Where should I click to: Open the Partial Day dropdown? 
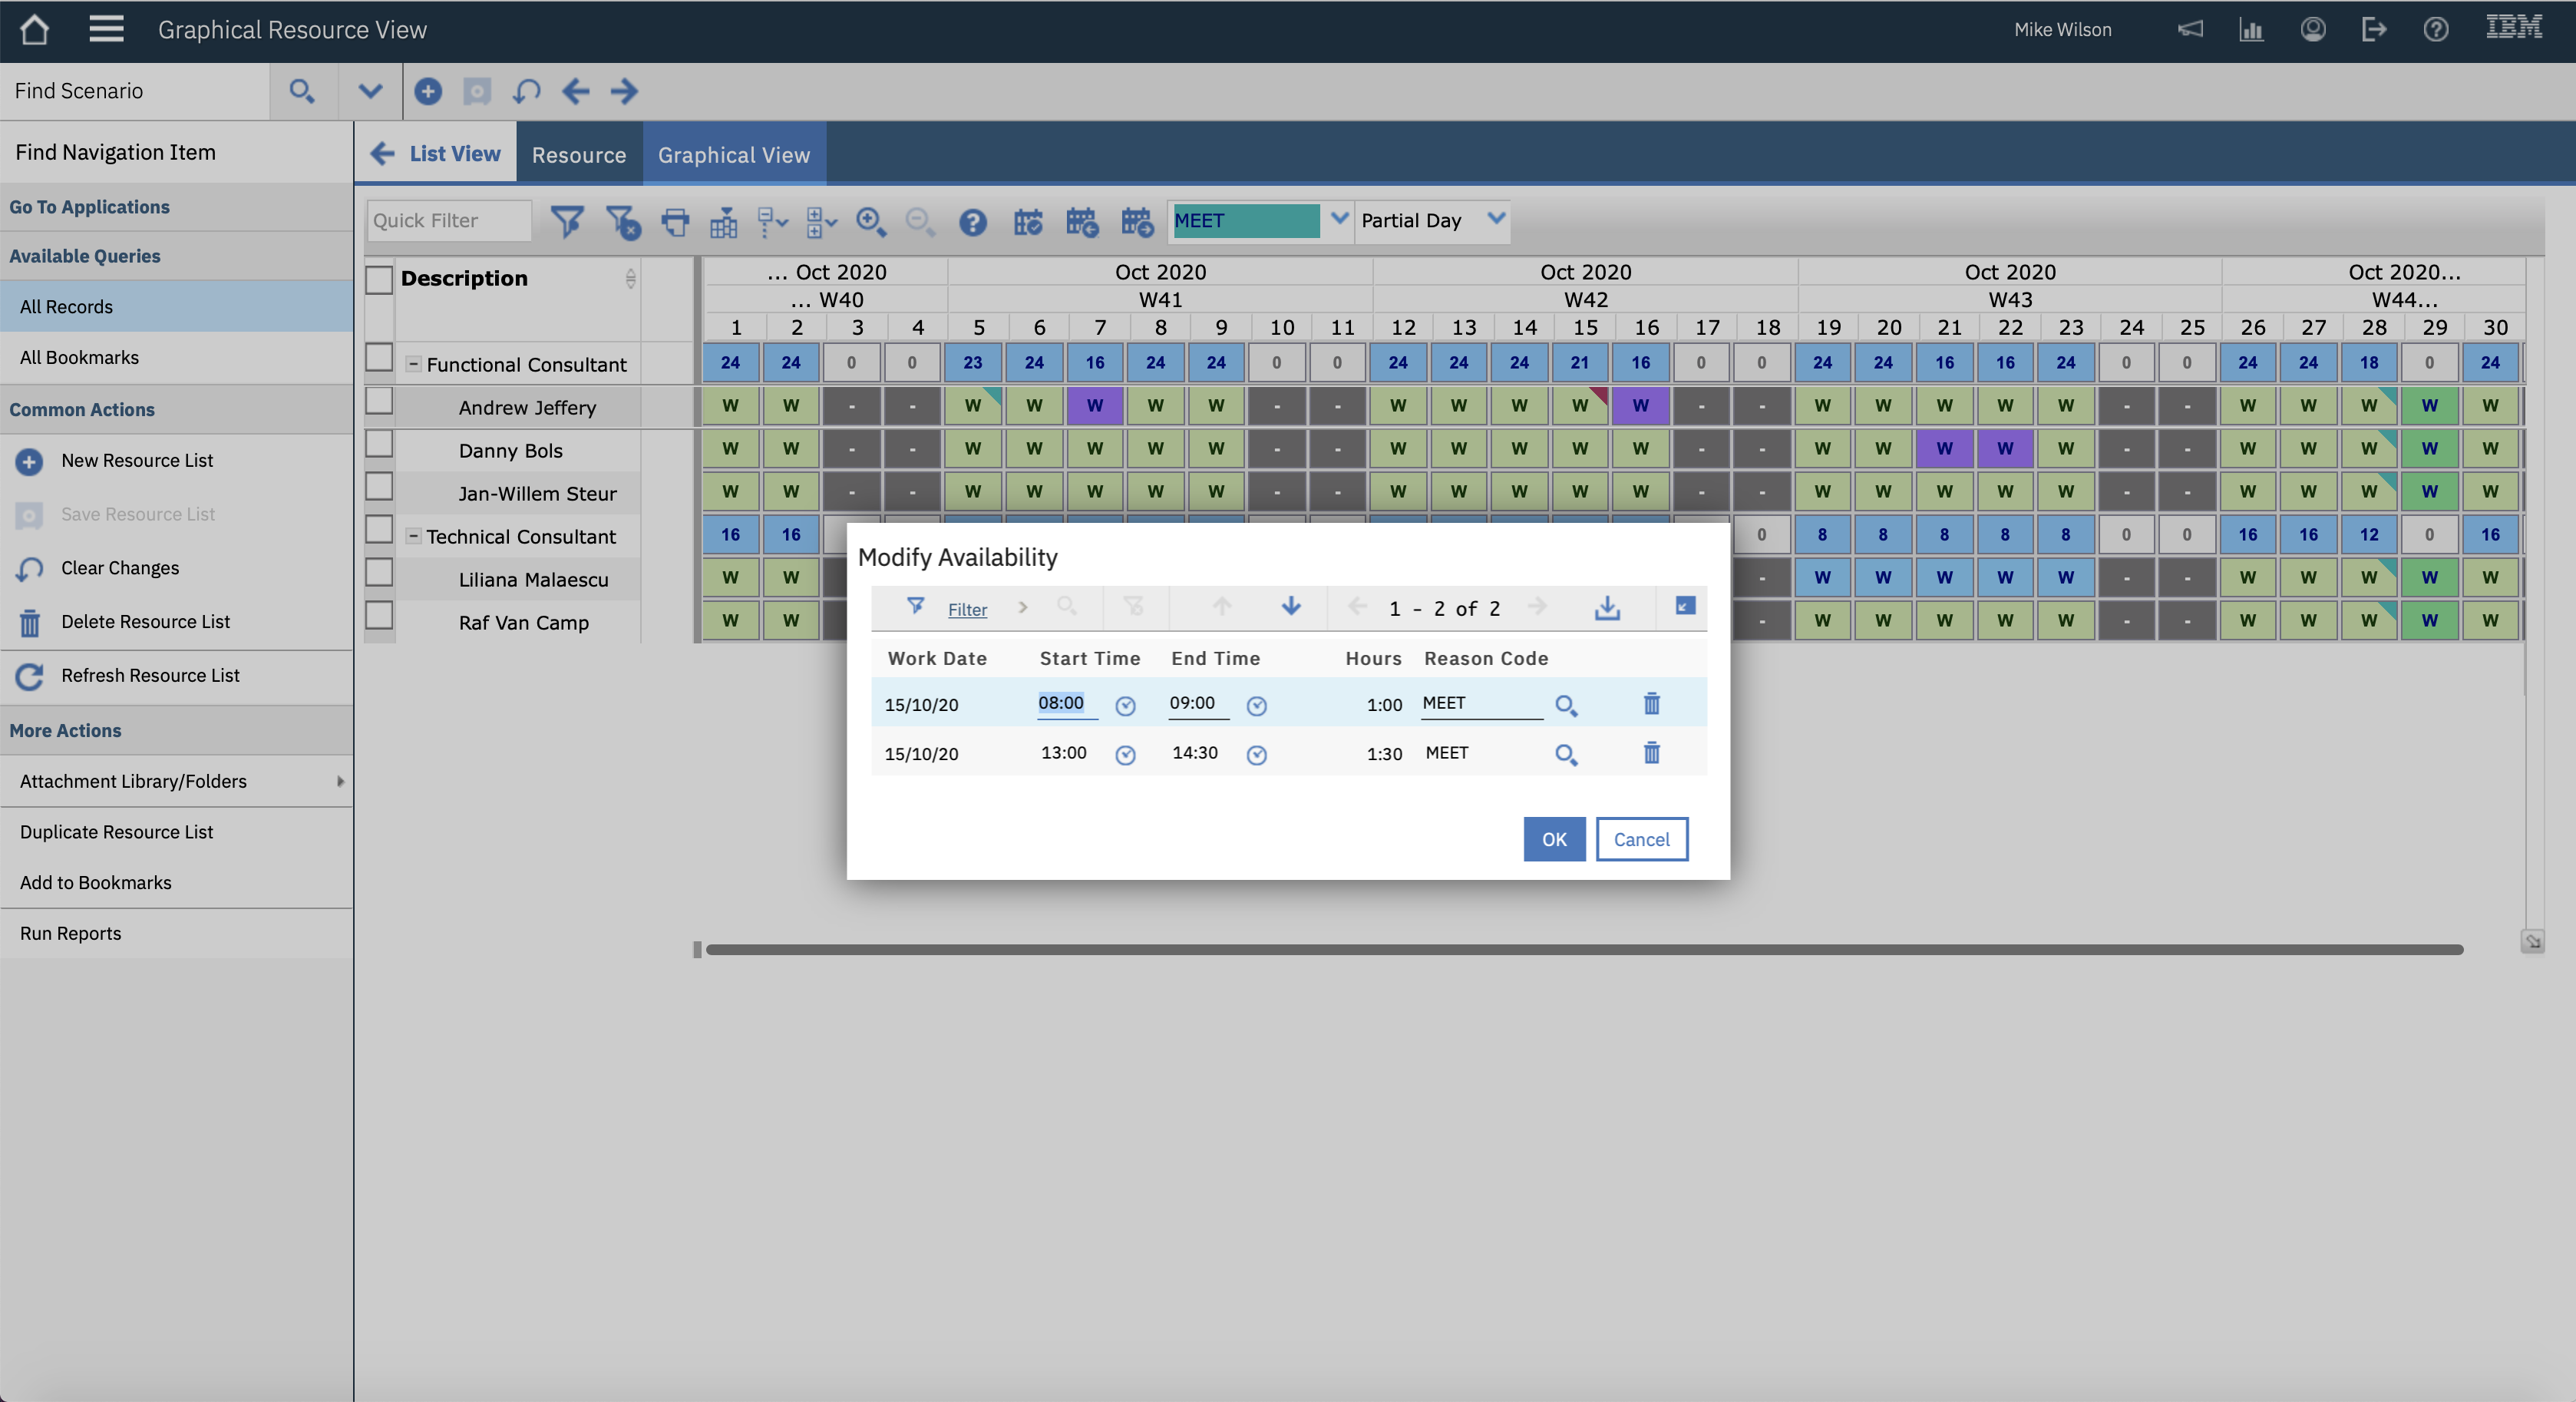pos(1495,219)
